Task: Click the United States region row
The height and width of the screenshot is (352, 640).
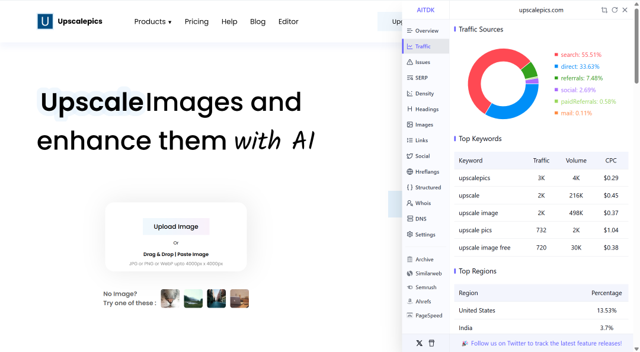Action: pos(541,311)
